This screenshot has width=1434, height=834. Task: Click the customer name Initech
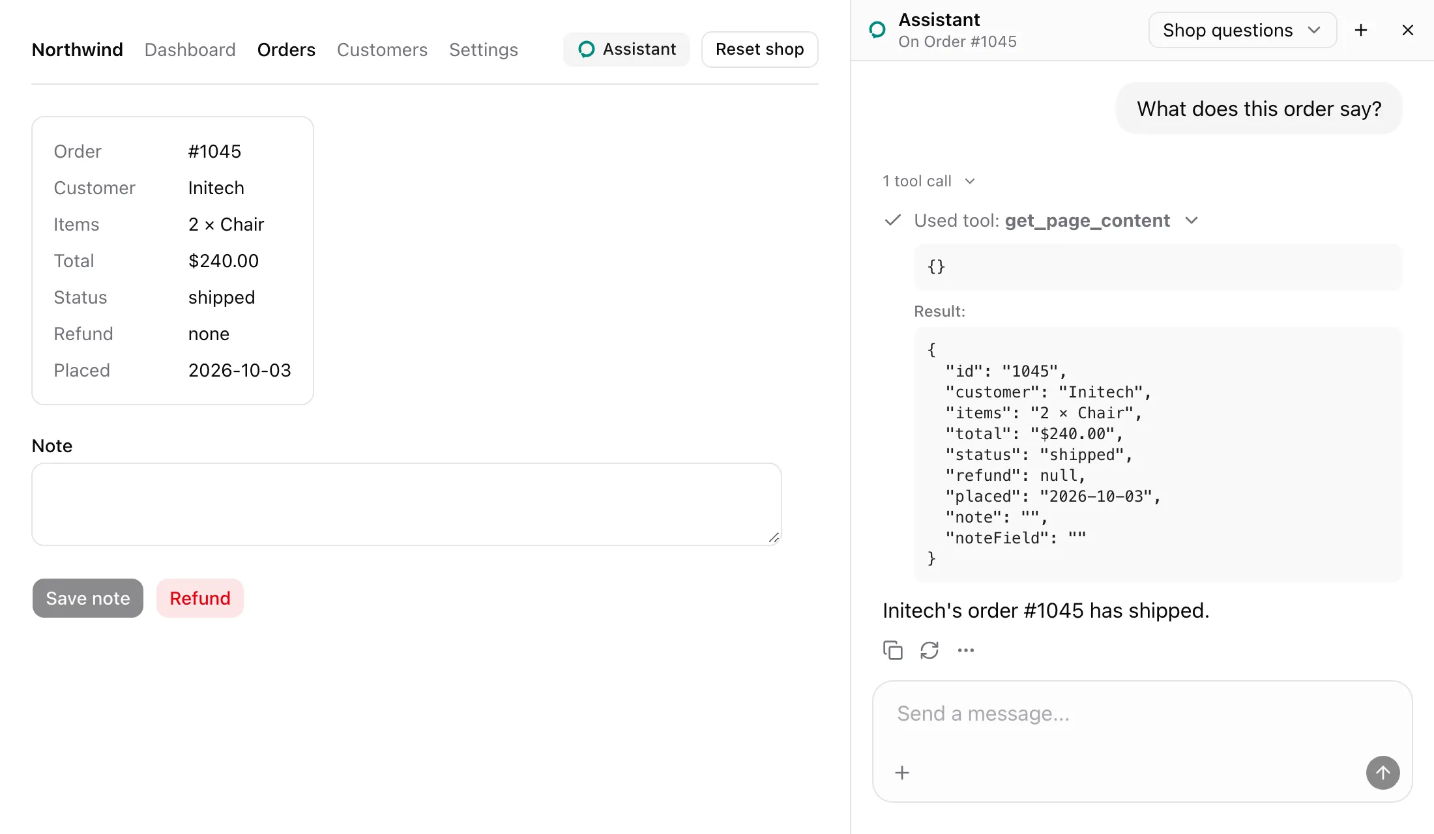(216, 188)
